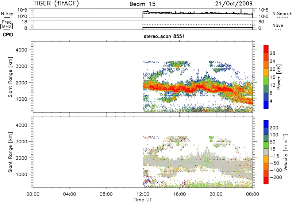Click the date '21/Oct/2009'
Screen dimensions: 292x202
234,3
